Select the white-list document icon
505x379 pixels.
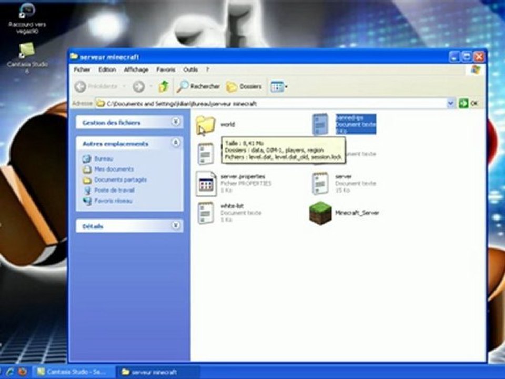coord(206,213)
